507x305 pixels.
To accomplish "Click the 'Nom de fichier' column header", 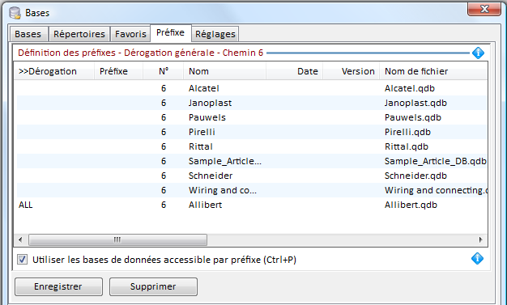I will tap(433, 71).
